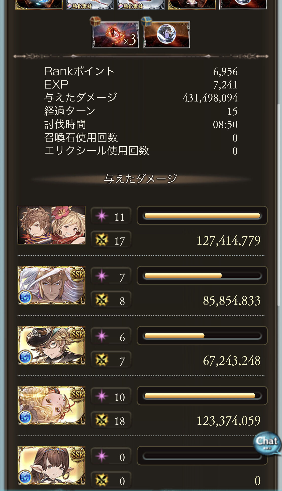This screenshot has height=491, width=282.
Task: Tap damage bar for 67,243,248
Action: click(202, 336)
